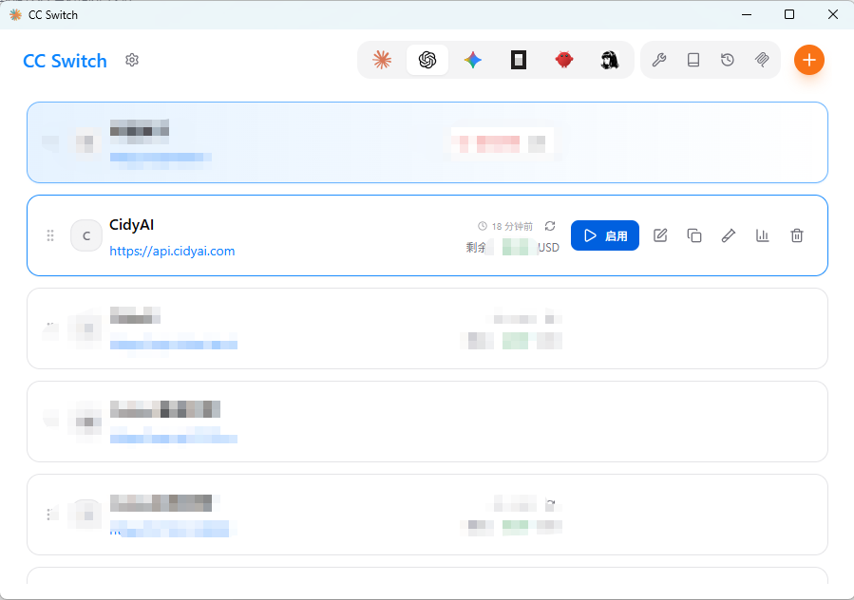Select the black square app tab
This screenshot has width=854, height=600.
pos(519,60)
